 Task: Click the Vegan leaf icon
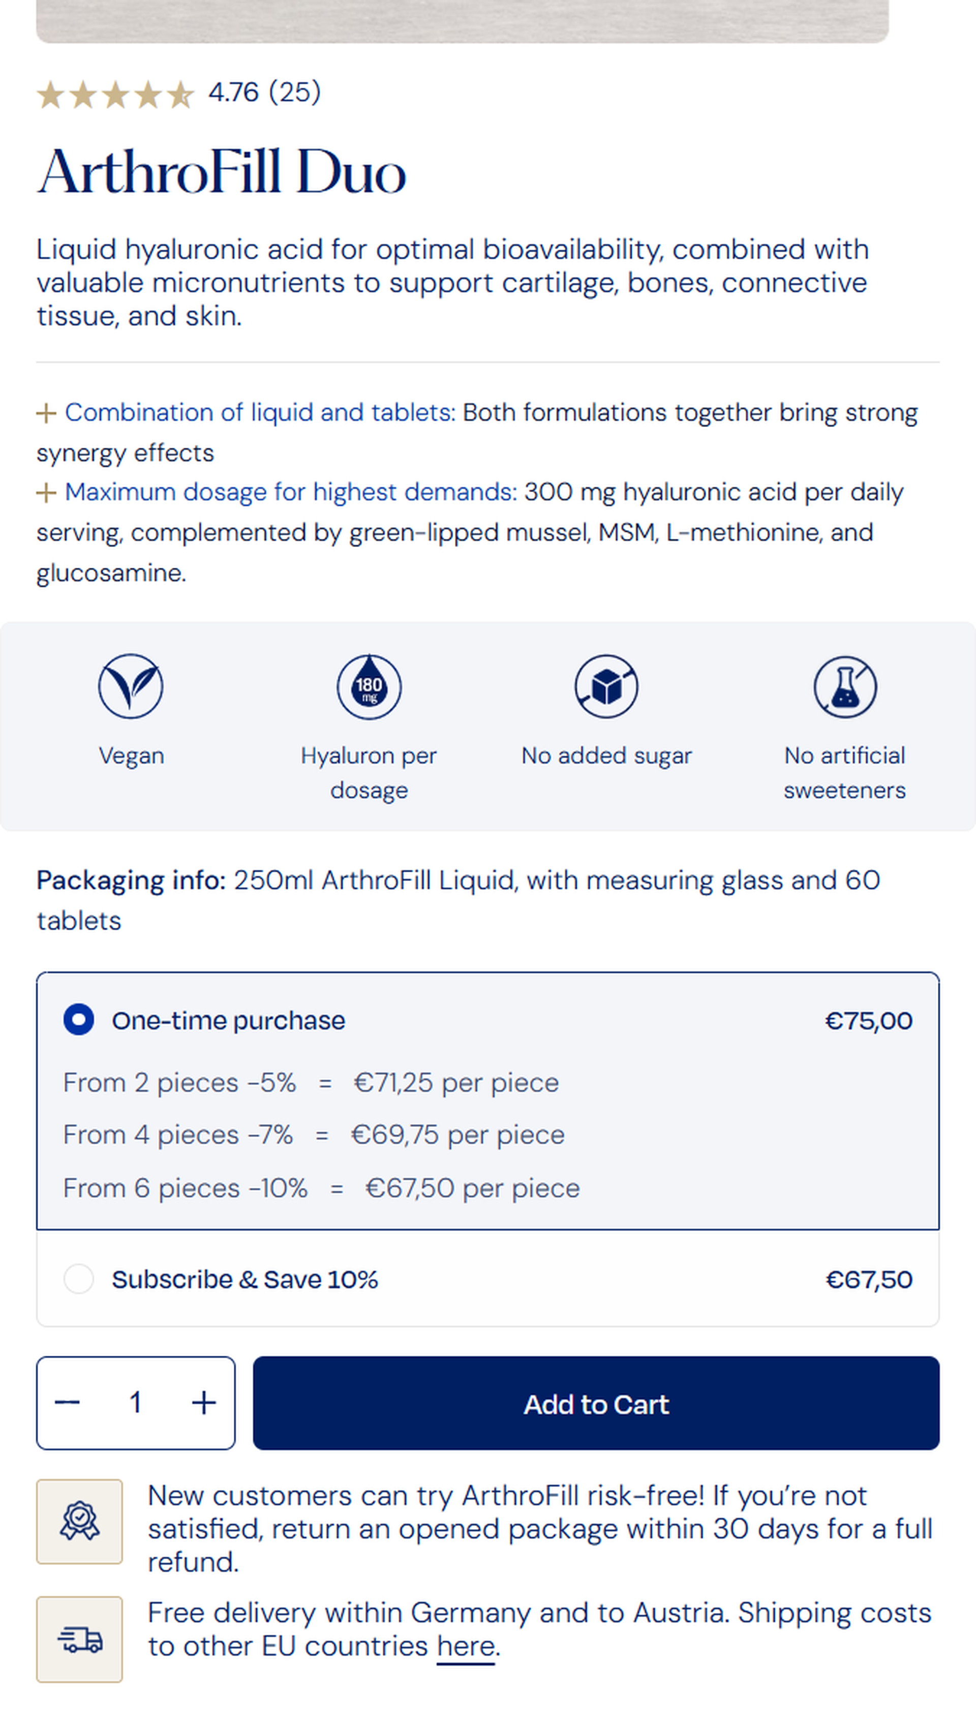pos(131,686)
